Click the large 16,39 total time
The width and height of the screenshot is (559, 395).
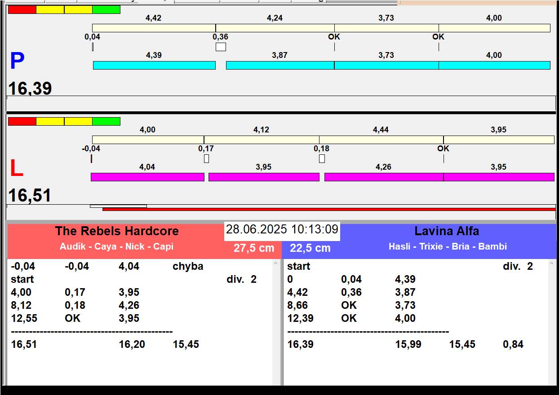click(x=30, y=88)
